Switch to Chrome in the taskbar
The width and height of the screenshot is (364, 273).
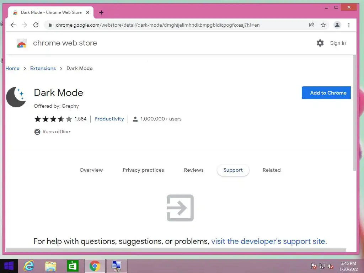(x=95, y=266)
